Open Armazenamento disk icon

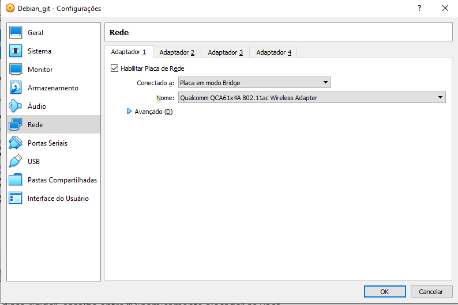[16, 87]
